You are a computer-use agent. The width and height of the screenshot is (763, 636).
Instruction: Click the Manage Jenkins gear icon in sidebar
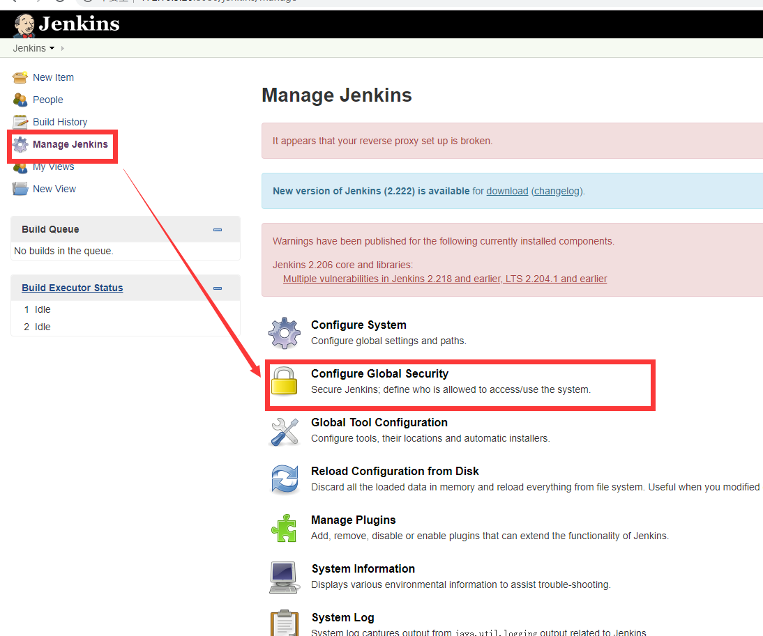pyautogui.click(x=20, y=144)
